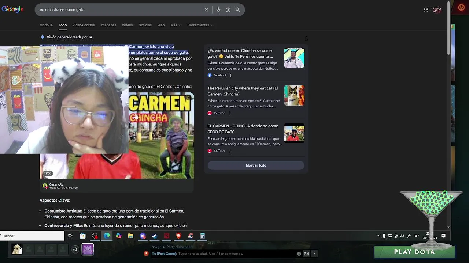This screenshot has width=469, height=263.
Task: Select the Todo results tab
Action: pos(63,25)
